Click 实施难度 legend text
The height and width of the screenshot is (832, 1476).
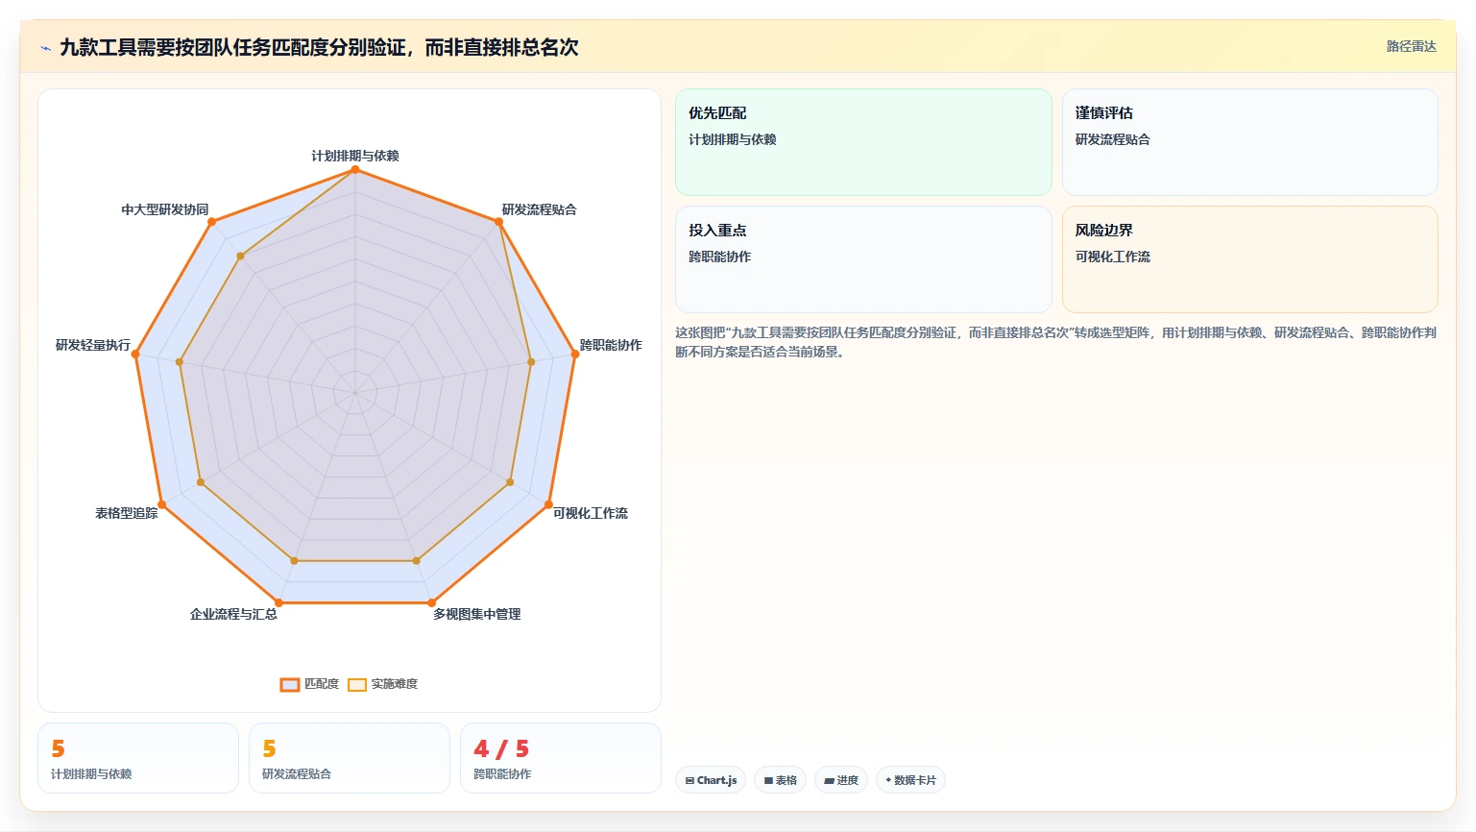click(x=395, y=684)
